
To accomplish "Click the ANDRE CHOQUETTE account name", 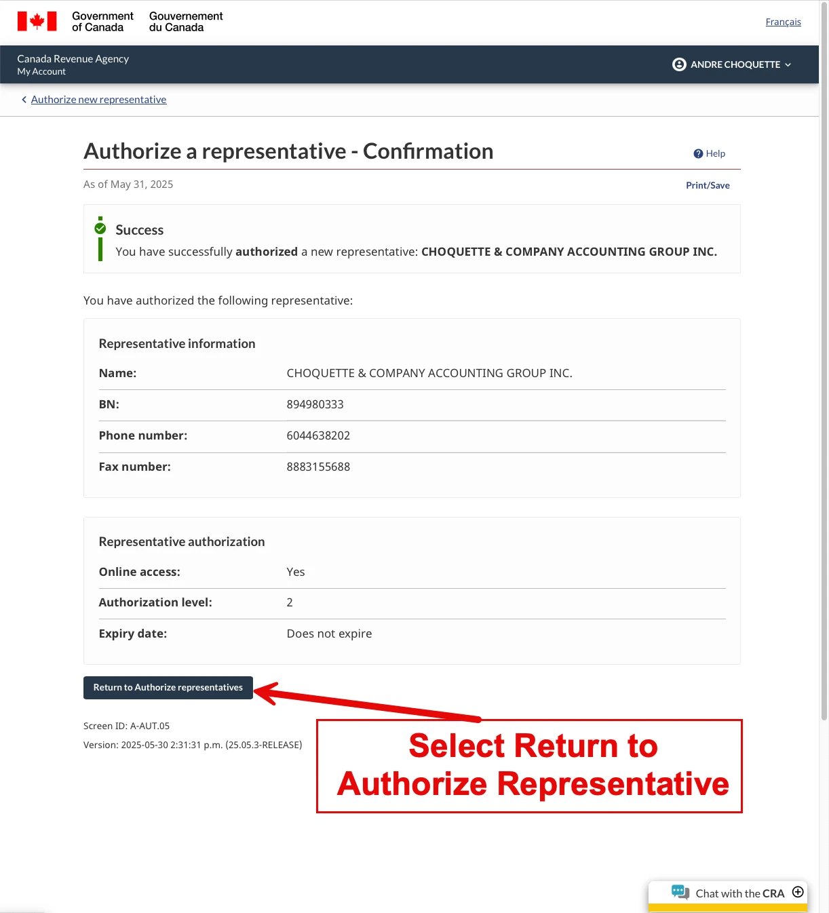I will (x=735, y=65).
